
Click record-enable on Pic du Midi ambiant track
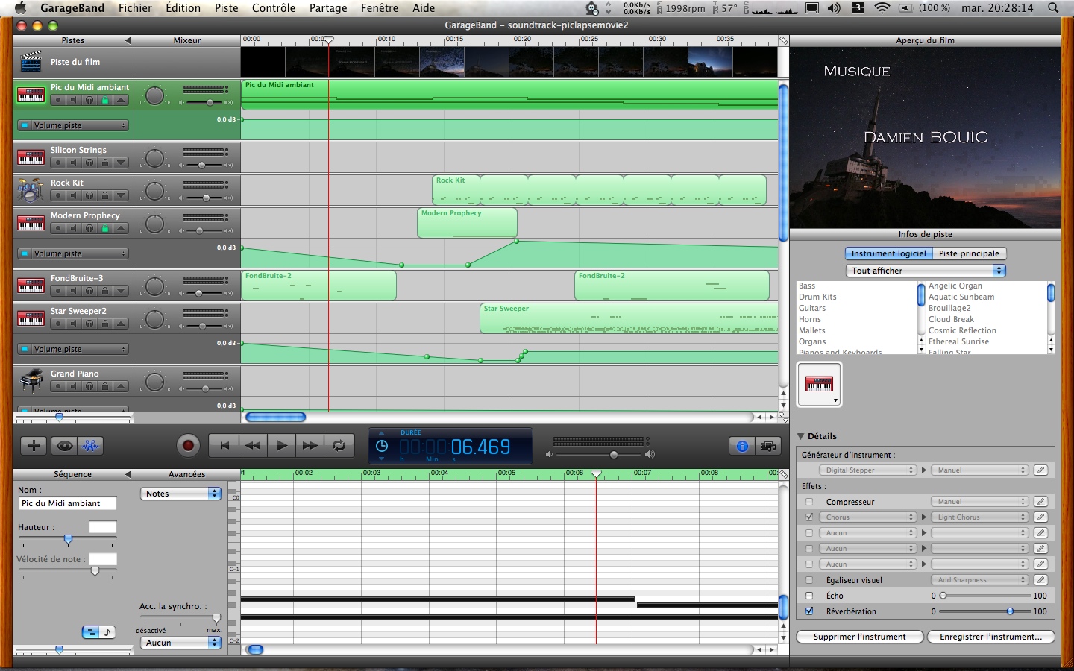coord(57,100)
